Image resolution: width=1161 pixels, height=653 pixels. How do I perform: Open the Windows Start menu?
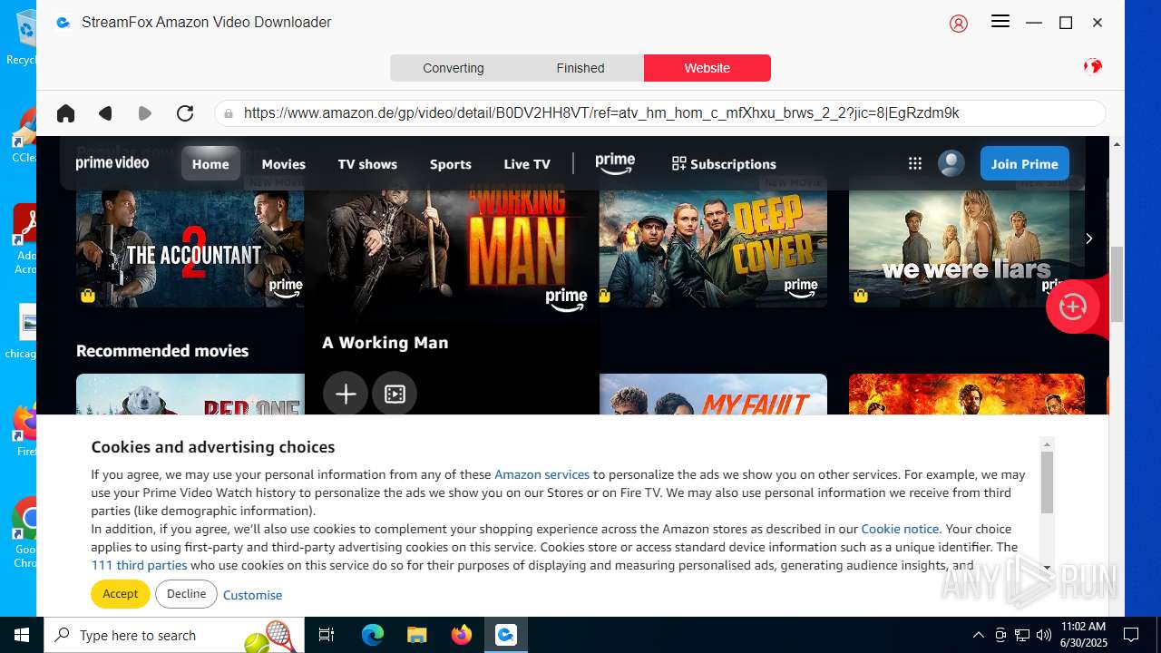(x=22, y=635)
